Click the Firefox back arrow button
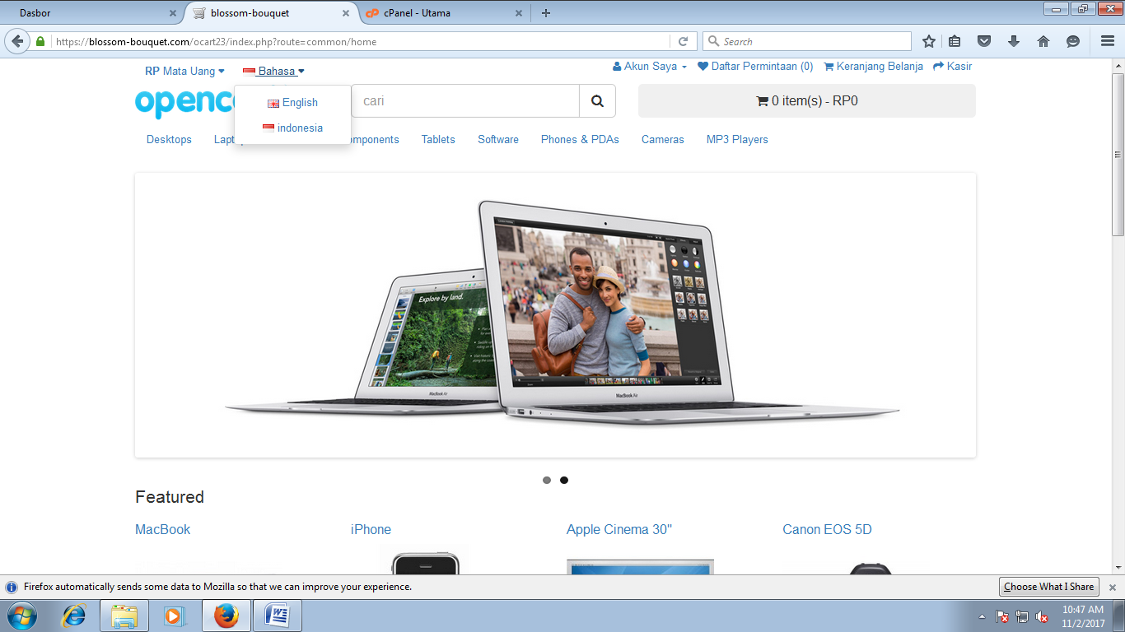 tap(17, 41)
